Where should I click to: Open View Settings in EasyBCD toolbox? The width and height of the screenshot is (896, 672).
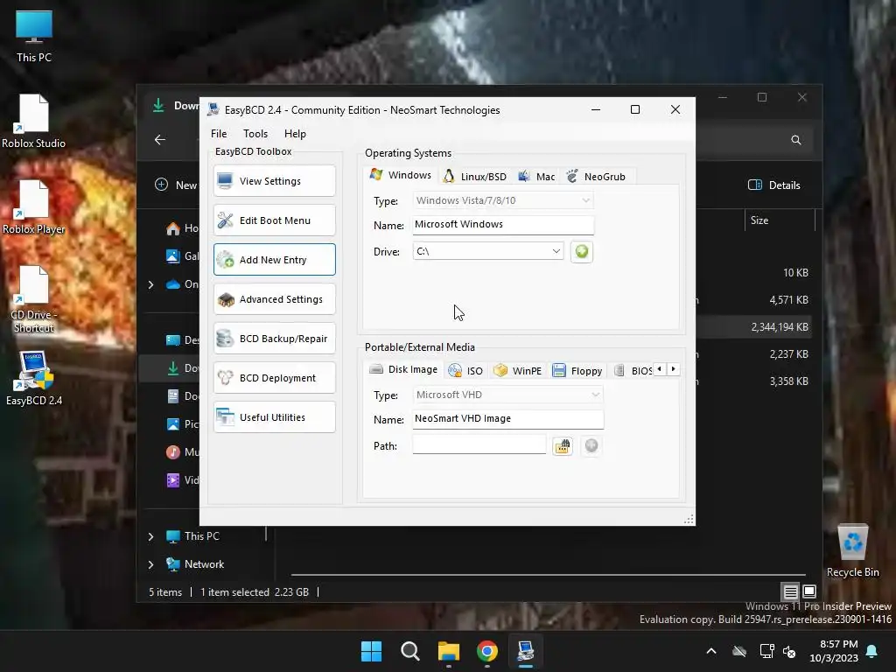pyautogui.click(x=274, y=181)
